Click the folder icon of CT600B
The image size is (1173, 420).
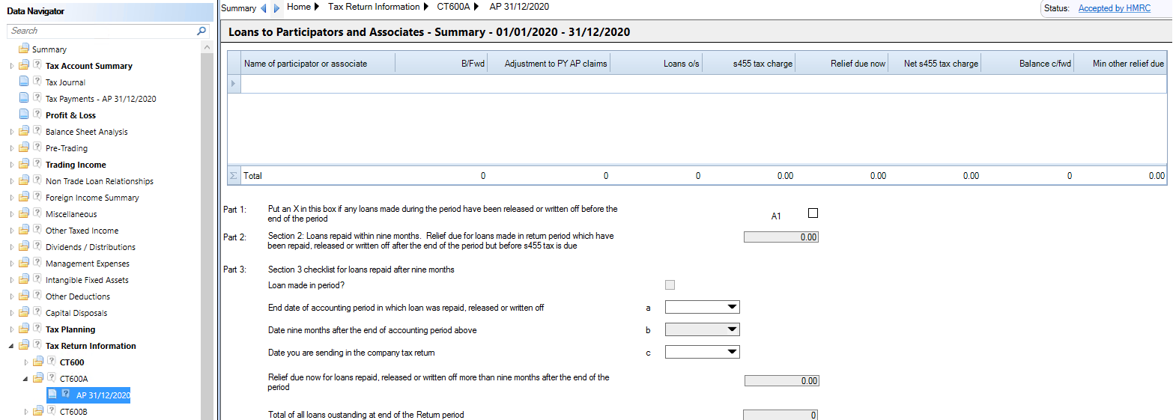(x=38, y=412)
